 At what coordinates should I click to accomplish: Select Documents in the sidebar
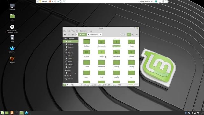70,47
